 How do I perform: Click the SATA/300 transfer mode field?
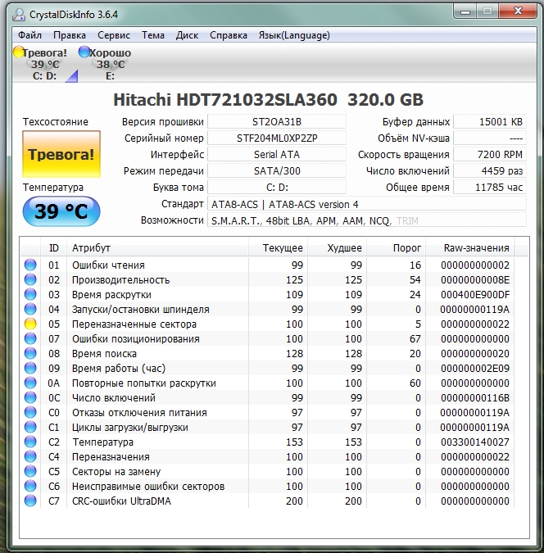click(277, 170)
